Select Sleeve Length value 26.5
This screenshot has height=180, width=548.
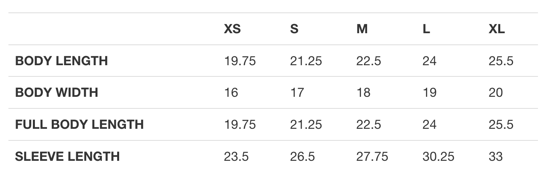[302, 156]
